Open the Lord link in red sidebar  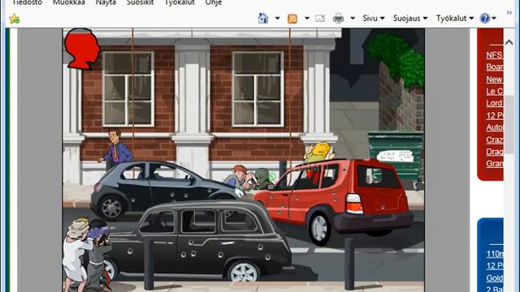click(x=494, y=103)
